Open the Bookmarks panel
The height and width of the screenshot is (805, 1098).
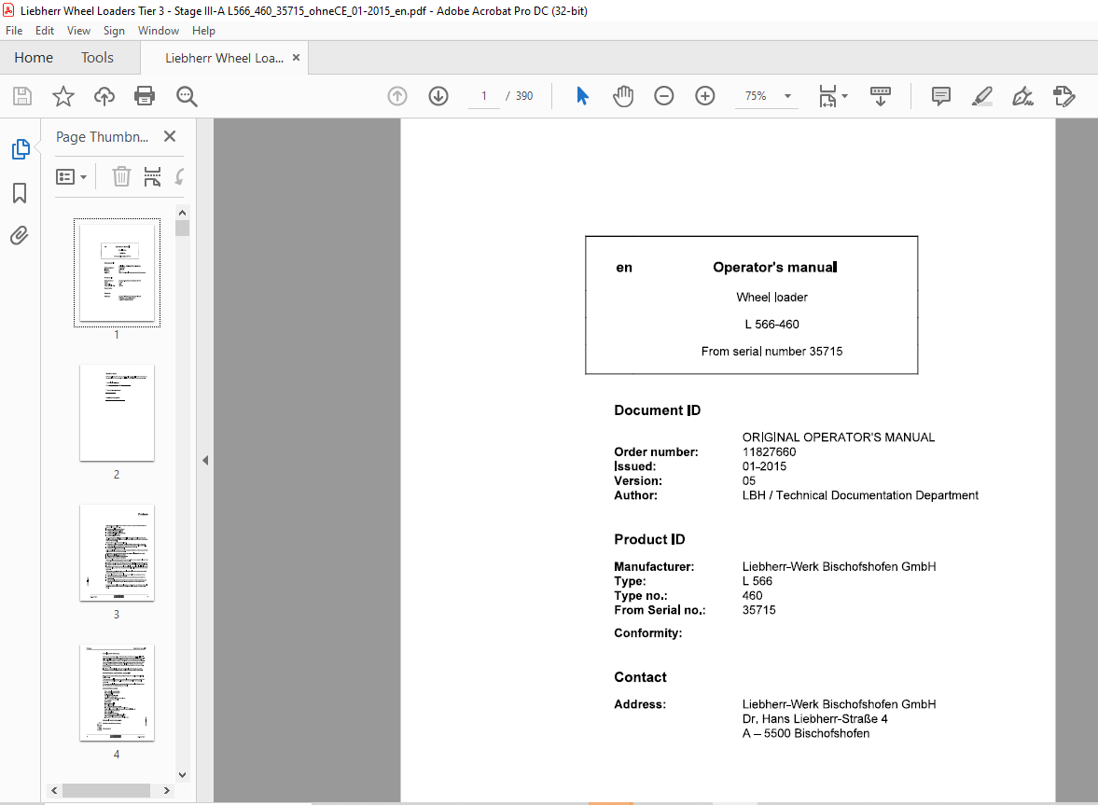click(x=20, y=193)
